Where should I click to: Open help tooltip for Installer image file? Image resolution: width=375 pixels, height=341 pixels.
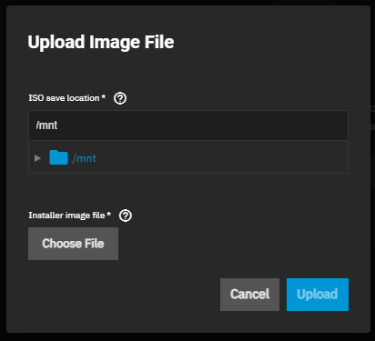click(x=126, y=216)
